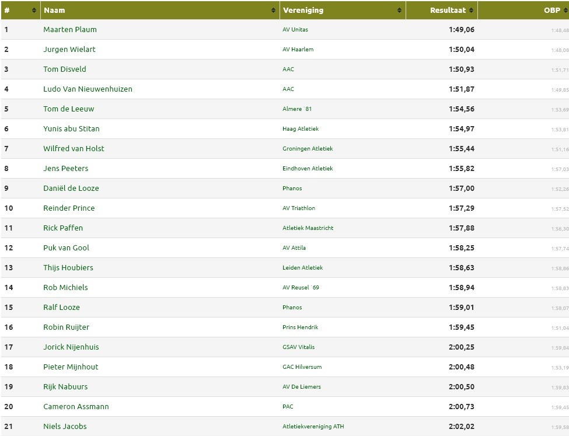
Task: Click the sort arrows beside OBP header
Action: point(564,11)
